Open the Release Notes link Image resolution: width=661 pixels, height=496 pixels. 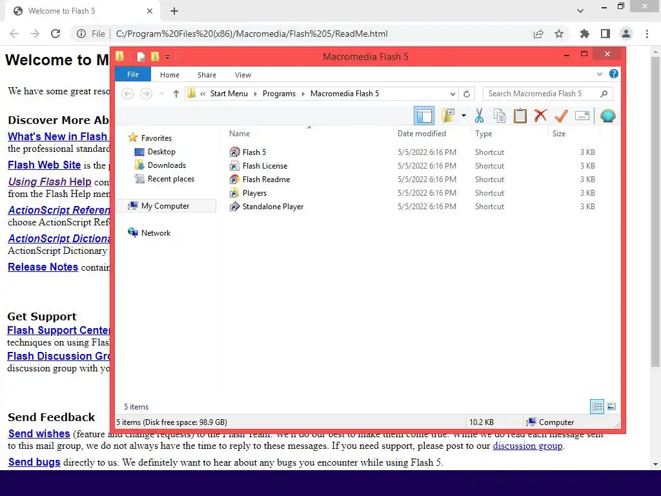click(43, 267)
